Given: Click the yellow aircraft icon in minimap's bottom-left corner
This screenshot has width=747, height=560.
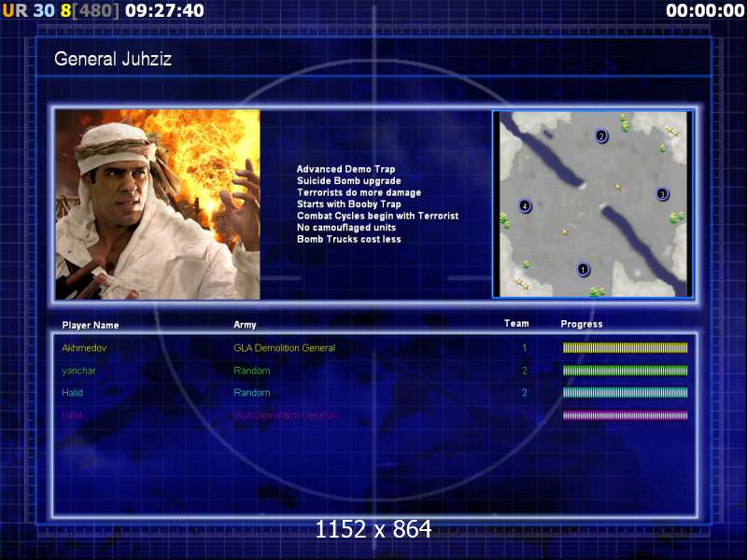Looking at the screenshot, I should click(x=522, y=285).
